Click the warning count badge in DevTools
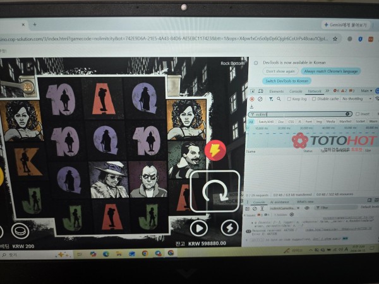379x284 pixels. (x=344, y=91)
